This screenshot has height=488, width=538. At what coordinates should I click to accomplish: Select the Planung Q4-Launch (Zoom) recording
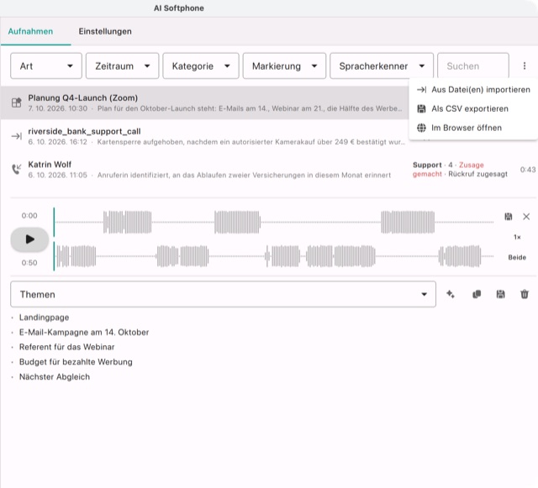[204, 102]
